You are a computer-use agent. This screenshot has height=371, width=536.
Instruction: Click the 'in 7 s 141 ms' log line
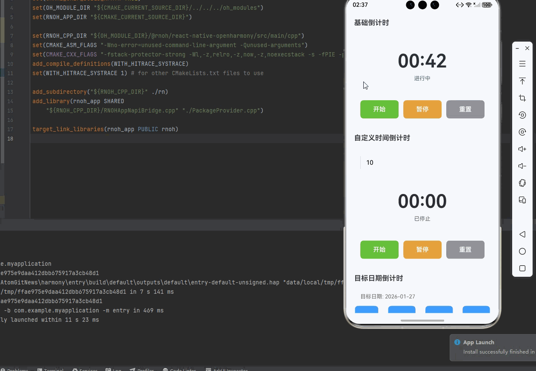tap(87, 292)
